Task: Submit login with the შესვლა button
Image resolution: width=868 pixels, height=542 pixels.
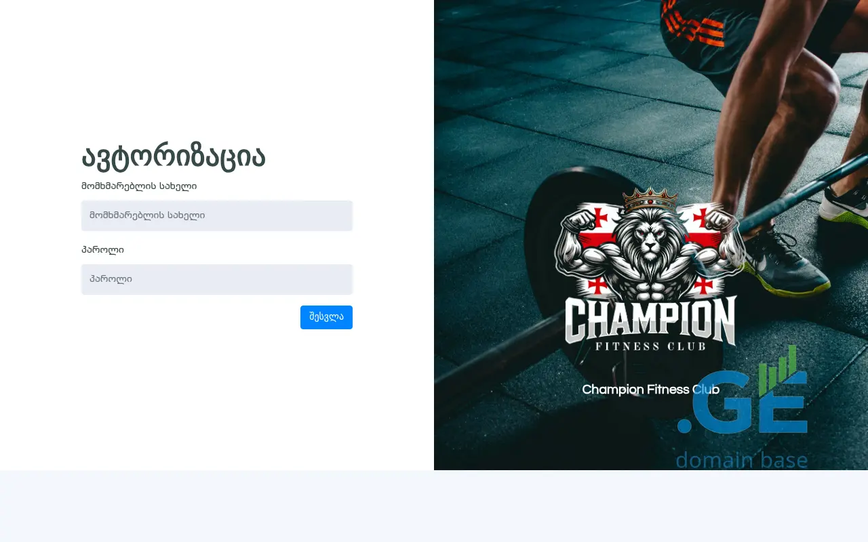Action: tap(326, 317)
